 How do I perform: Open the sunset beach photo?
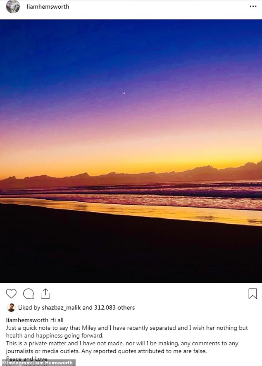tap(131, 124)
